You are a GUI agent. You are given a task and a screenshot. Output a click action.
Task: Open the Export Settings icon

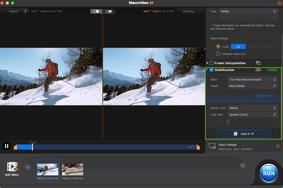(x=212, y=146)
